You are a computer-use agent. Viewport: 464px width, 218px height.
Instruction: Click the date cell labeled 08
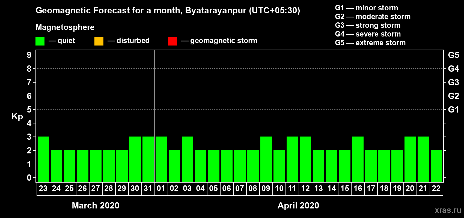coord(253,189)
